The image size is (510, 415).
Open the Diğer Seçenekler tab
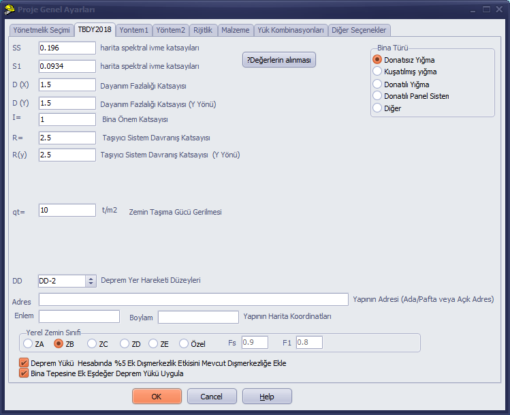(x=359, y=30)
